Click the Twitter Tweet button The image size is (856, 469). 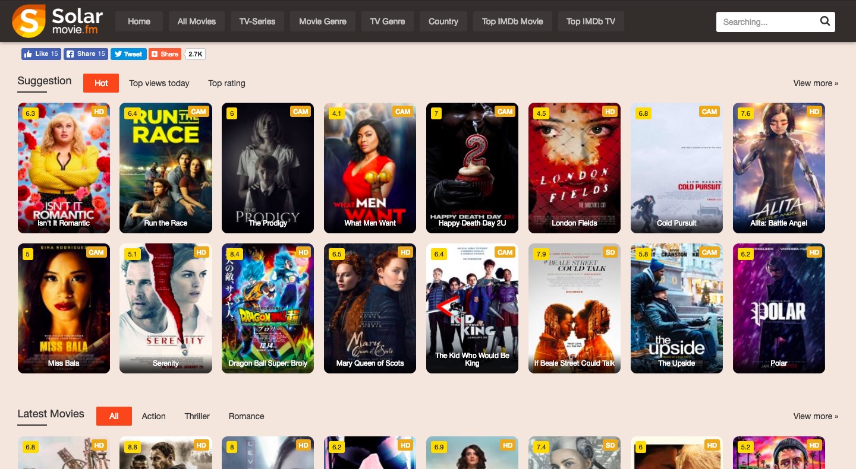128,54
